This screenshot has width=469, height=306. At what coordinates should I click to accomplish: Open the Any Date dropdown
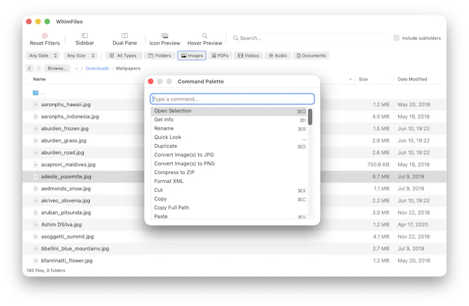click(43, 56)
